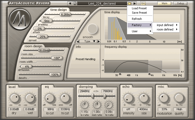The height and width of the screenshot is (120, 195).
Task: Go to previous preset with left arrow
Action: pos(70,3)
